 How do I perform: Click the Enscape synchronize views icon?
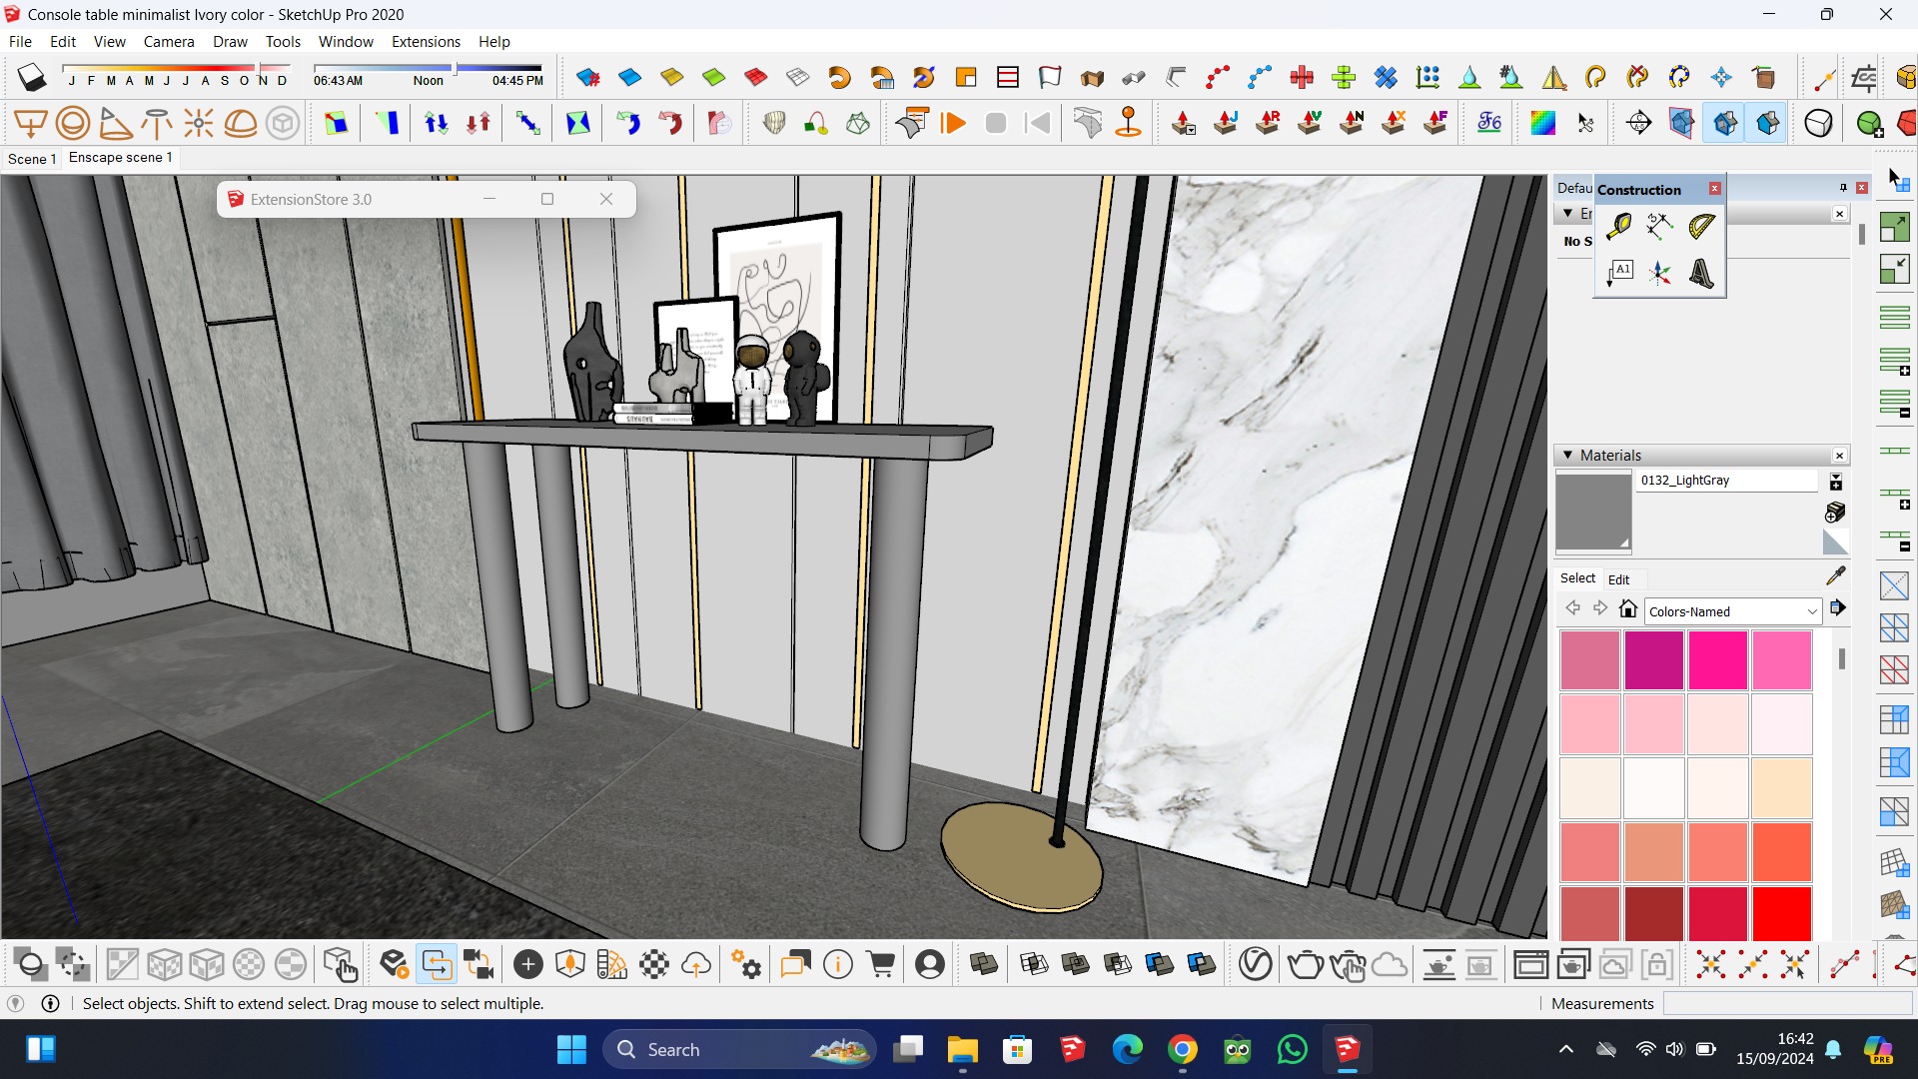point(479,964)
